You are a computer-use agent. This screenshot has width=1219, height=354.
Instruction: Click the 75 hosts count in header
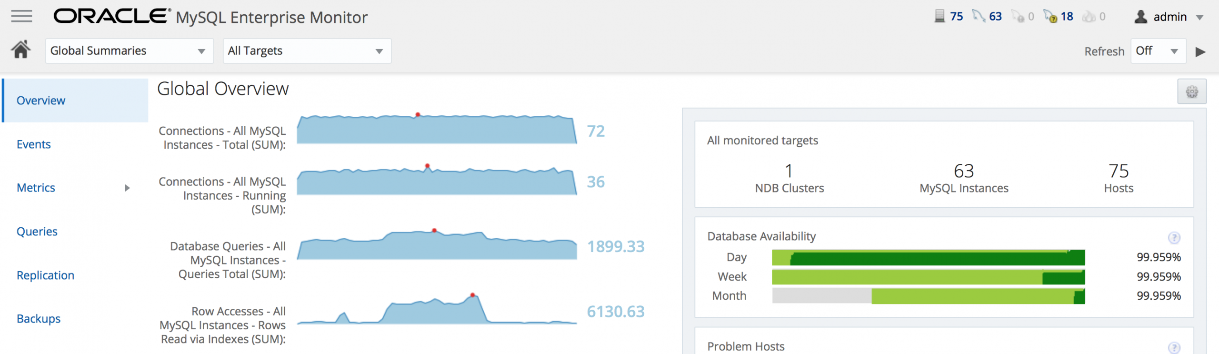pyautogui.click(x=957, y=17)
